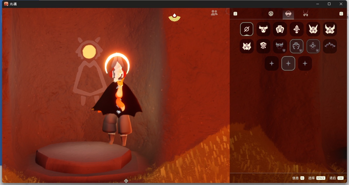Screen dimensions: 349x185
Task: Select the no-mask (empty slash) option
Action: point(247,29)
